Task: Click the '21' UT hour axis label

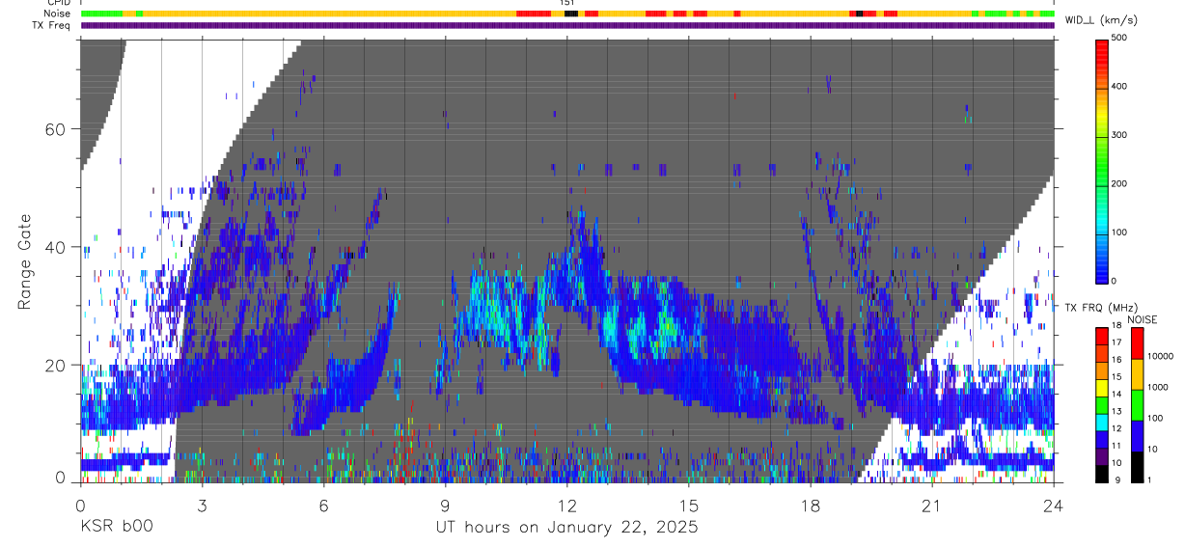Action: pos(932,505)
